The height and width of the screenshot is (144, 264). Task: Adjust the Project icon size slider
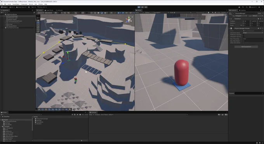click(82, 140)
